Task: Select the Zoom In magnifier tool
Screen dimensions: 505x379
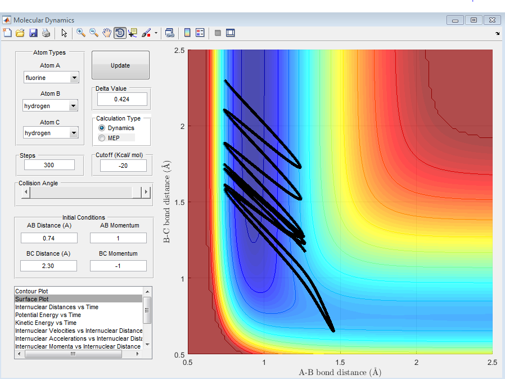Action: 81,33
